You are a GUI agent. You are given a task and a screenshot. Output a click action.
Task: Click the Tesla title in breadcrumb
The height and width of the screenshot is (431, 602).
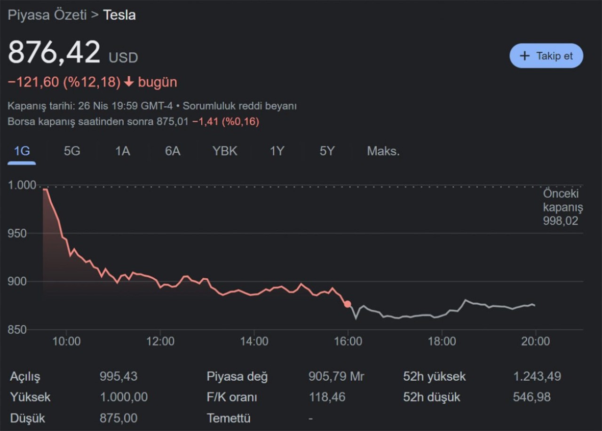(119, 15)
